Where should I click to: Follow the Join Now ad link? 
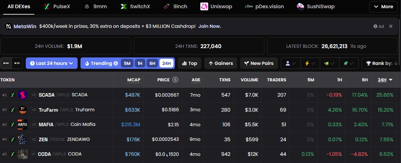pos(210,26)
